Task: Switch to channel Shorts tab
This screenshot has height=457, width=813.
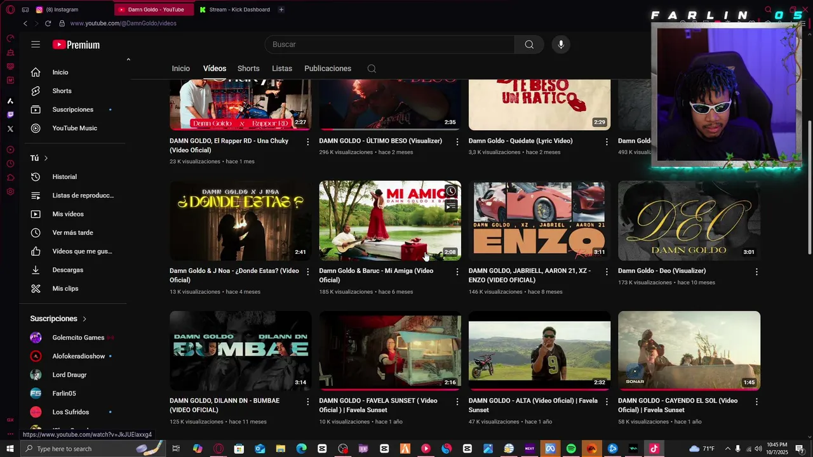Action: [x=248, y=69]
